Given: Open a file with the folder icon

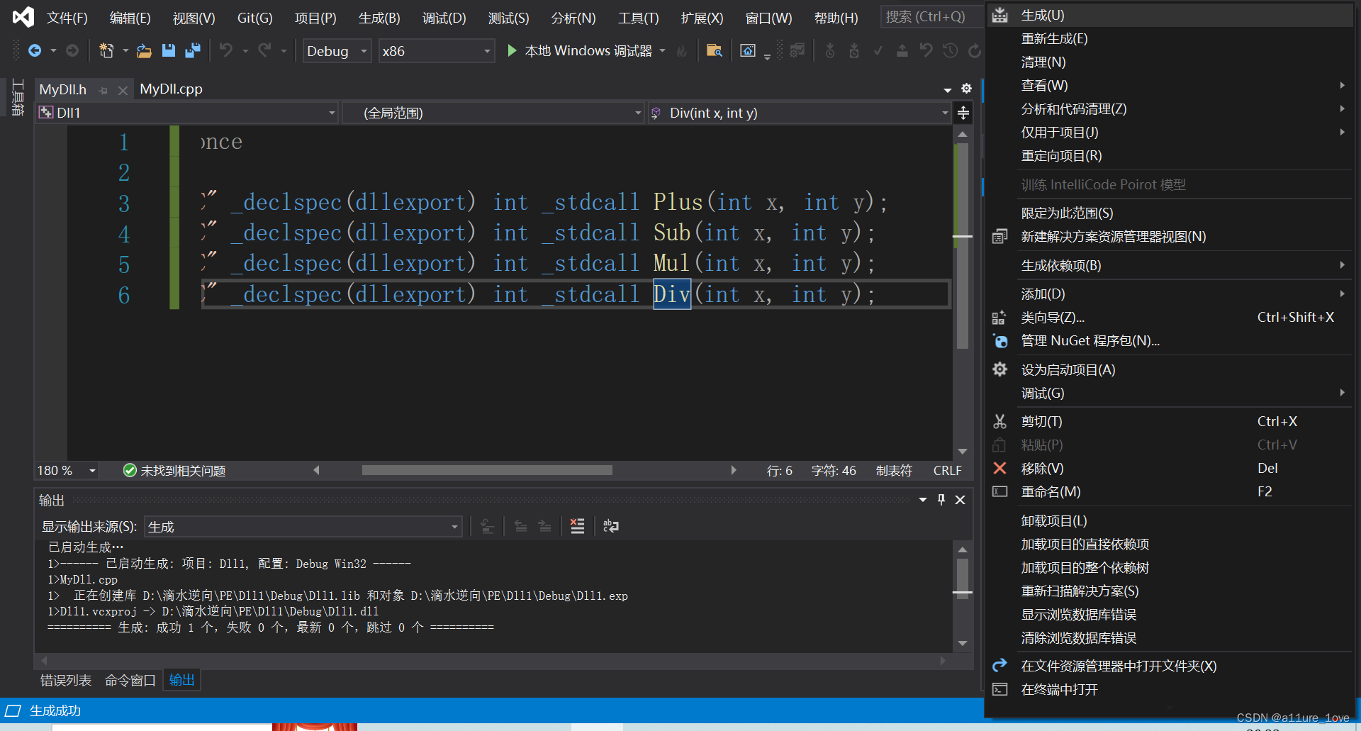Looking at the screenshot, I should pyautogui.click(x=144, y=50).
